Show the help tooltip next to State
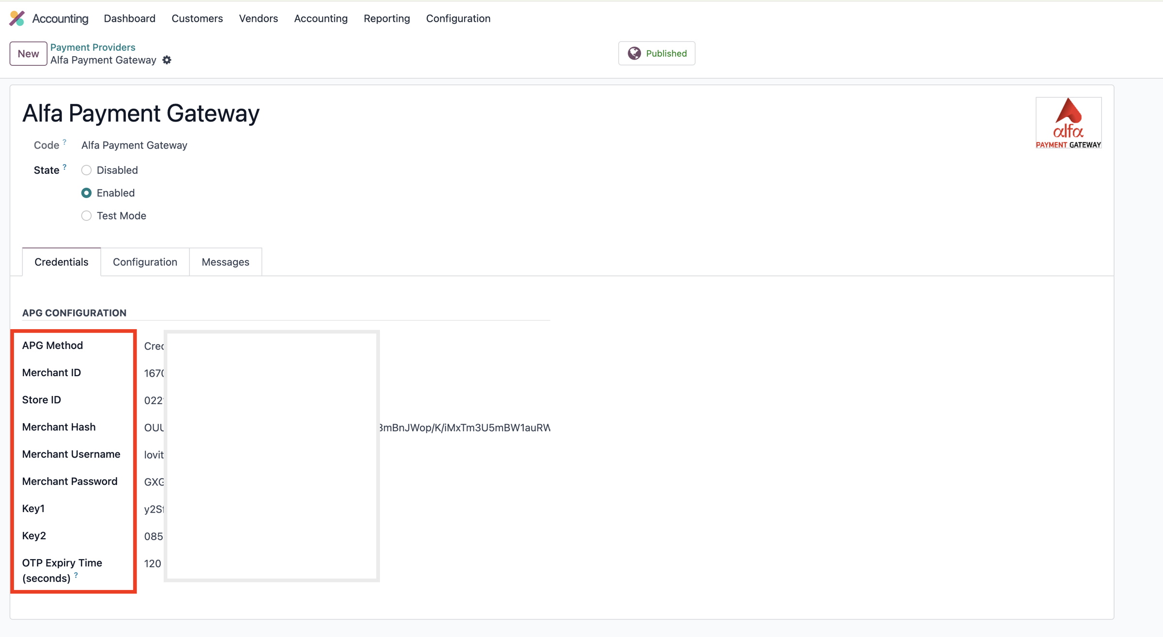Image resolution: width=1163 pixels, height=637 pixels. [64, 167]
